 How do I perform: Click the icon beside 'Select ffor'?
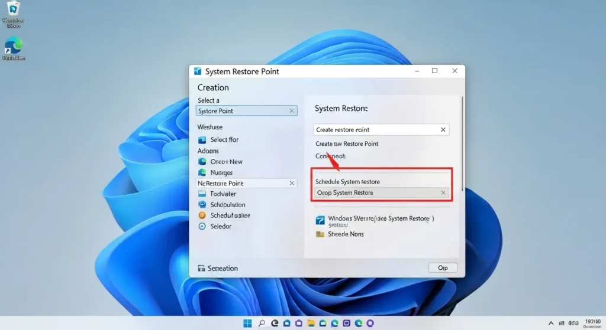point(202,139)
